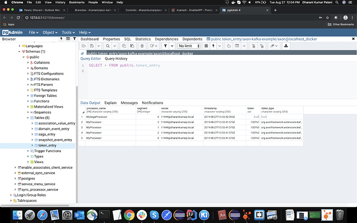Click Browser panel View Data grid icon
Screen dimensions: 357x223
click(68, 39)
